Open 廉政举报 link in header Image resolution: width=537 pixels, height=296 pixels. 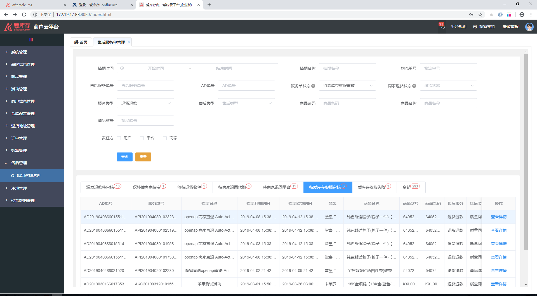point(510,27)
